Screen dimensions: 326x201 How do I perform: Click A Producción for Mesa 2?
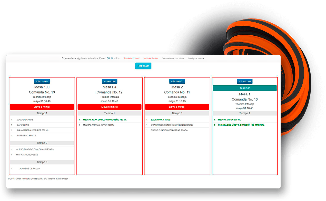pos(177,81)
